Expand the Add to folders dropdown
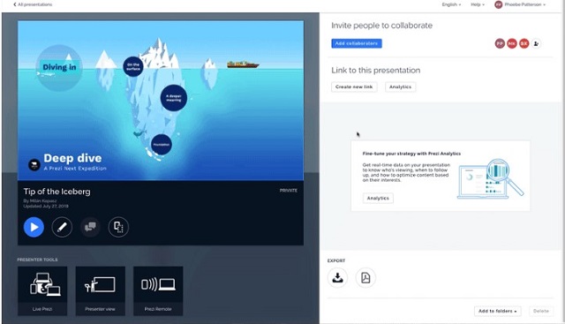Screen dimensions: 565x324 [498, 311]
